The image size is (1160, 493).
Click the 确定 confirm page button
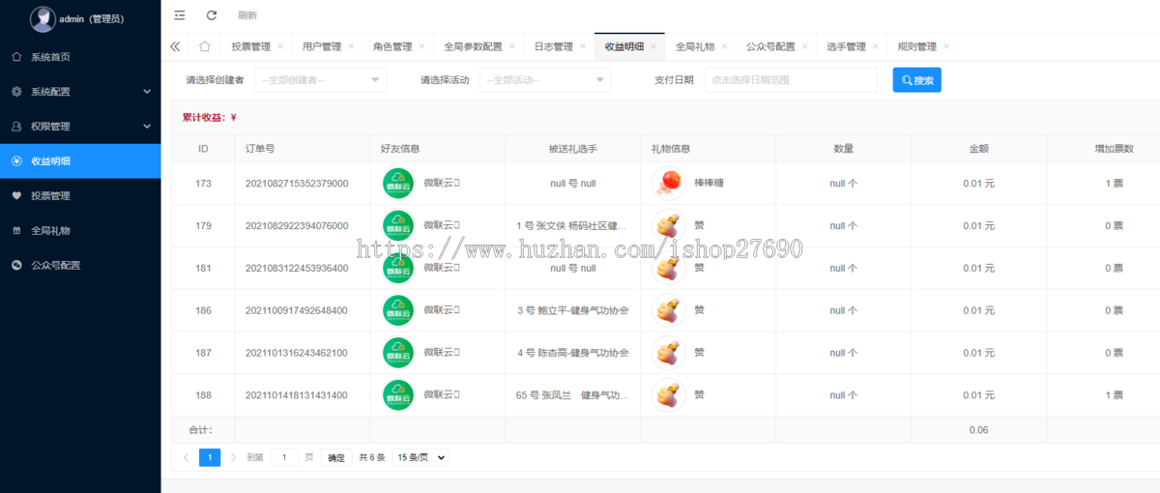click(x=336, y=458)
